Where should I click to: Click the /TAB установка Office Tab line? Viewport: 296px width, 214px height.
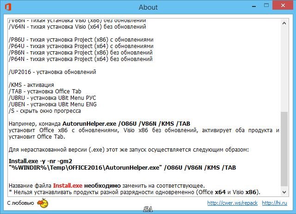click(x=45, y=92)
